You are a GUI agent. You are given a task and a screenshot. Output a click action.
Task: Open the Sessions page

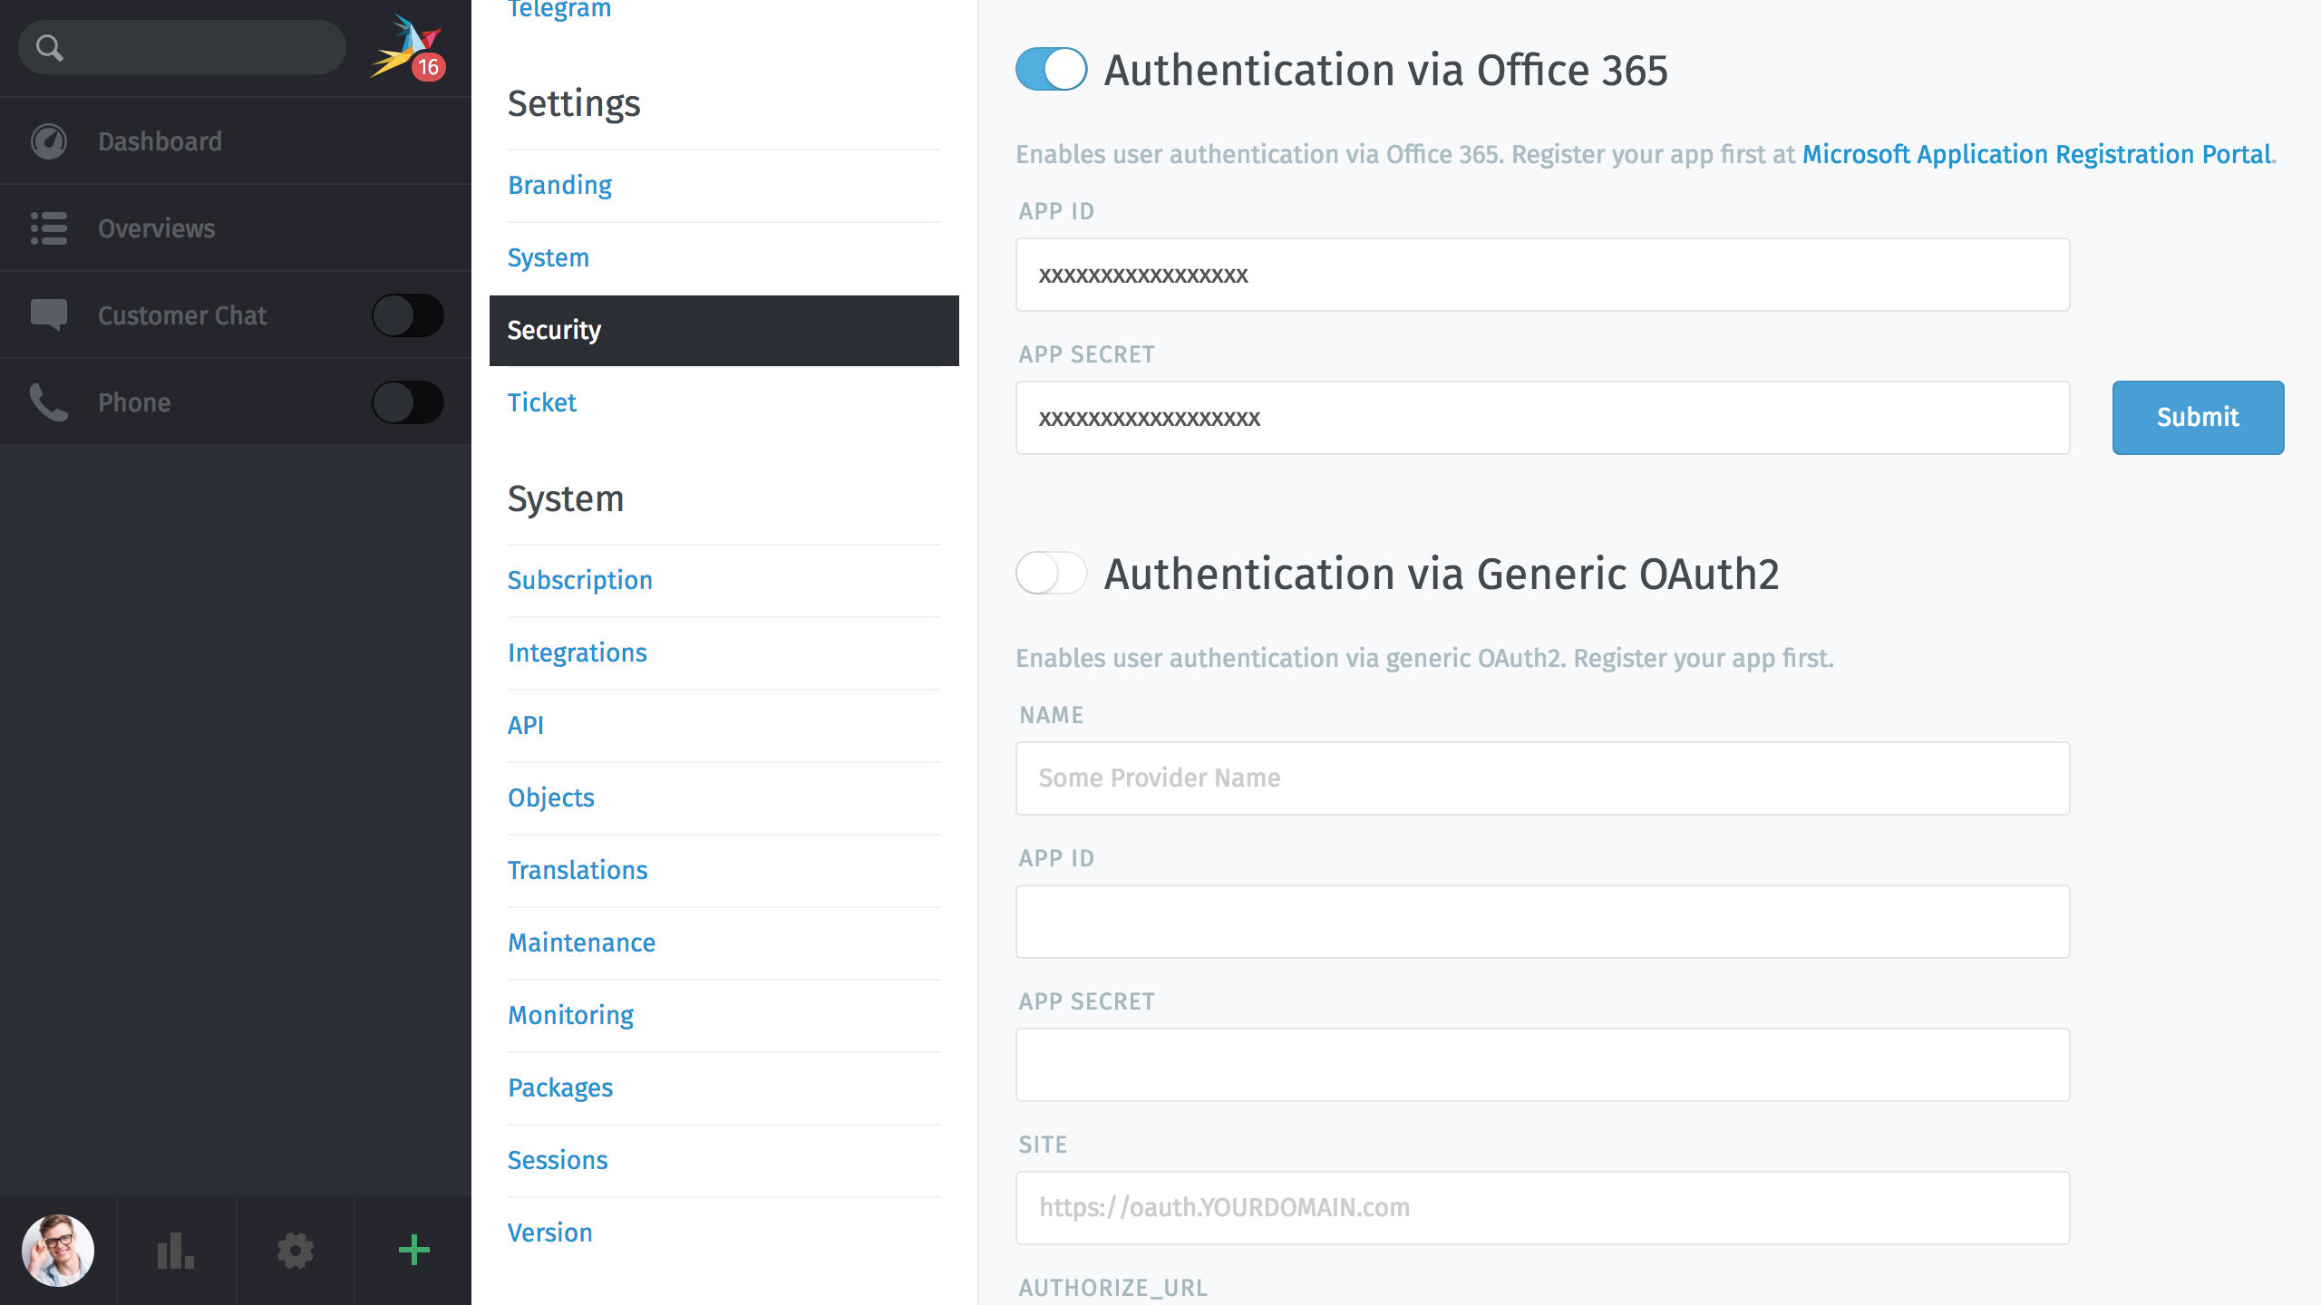tap(558, 1160)
